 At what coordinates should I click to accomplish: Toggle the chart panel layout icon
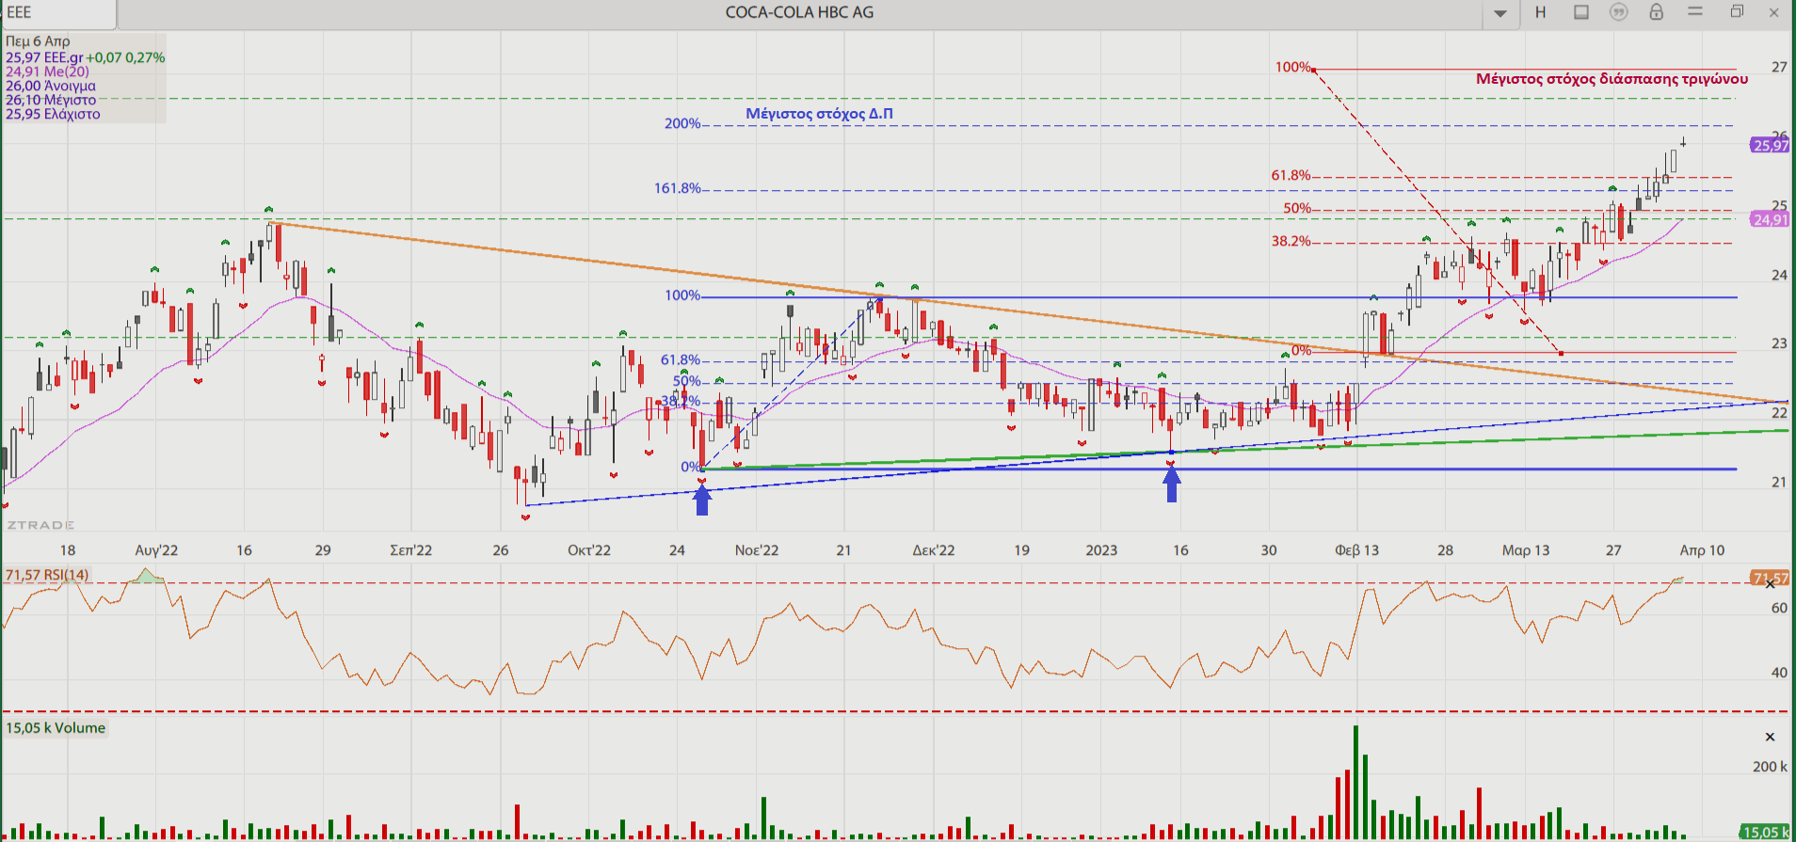1581,12
